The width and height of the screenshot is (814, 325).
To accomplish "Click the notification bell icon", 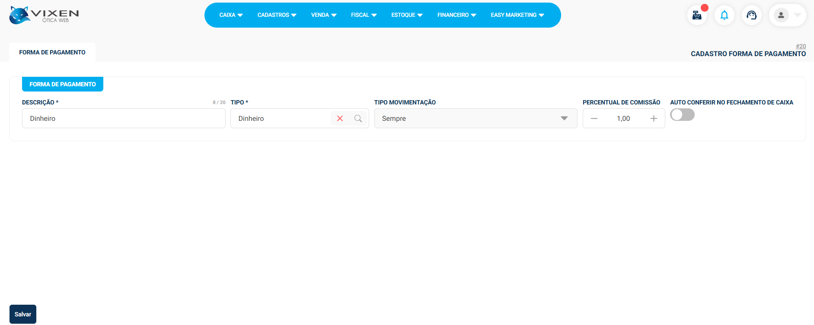I will coord(724,16).
